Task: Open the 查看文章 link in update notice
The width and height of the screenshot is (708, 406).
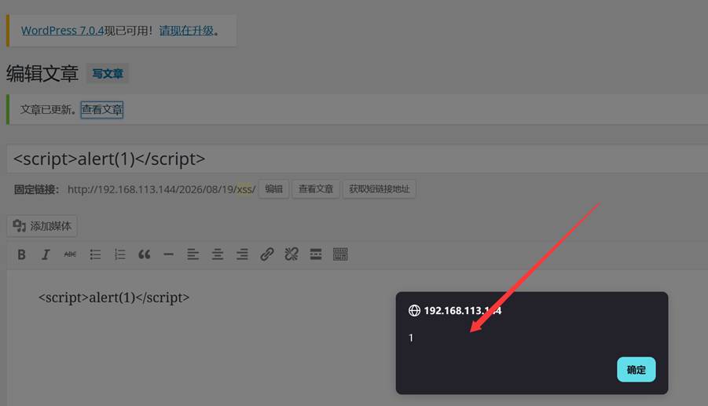Action: point(102,110)
